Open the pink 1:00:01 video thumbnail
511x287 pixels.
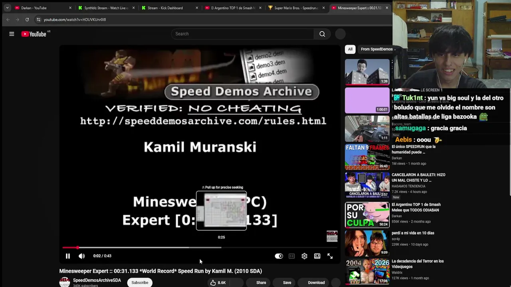pyautogui.click(x=367, y=100)
